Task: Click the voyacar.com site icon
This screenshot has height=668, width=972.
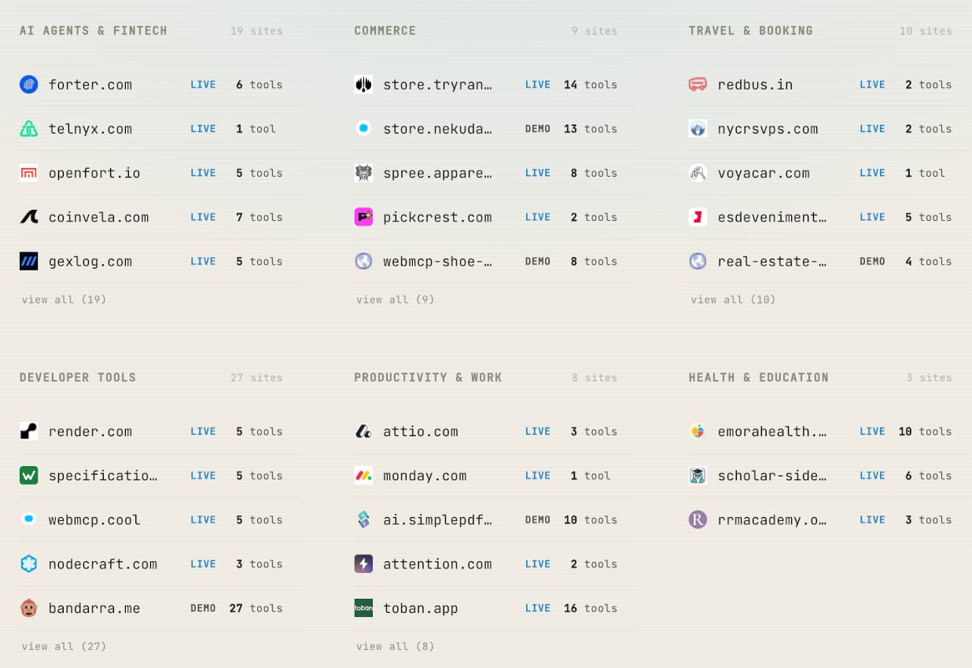Action: (698, 173)
